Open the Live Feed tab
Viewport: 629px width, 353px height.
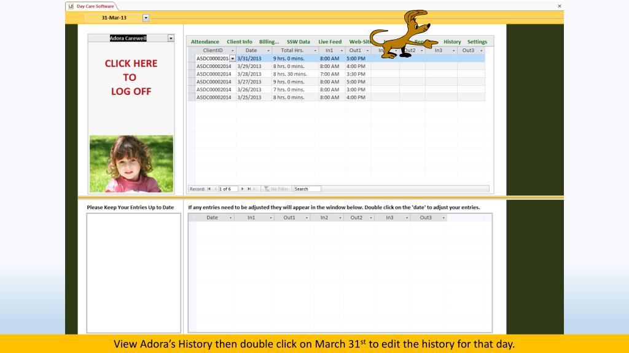[x=330, y=42]
